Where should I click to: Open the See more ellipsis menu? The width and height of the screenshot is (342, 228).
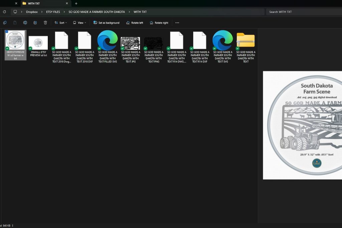177,23
